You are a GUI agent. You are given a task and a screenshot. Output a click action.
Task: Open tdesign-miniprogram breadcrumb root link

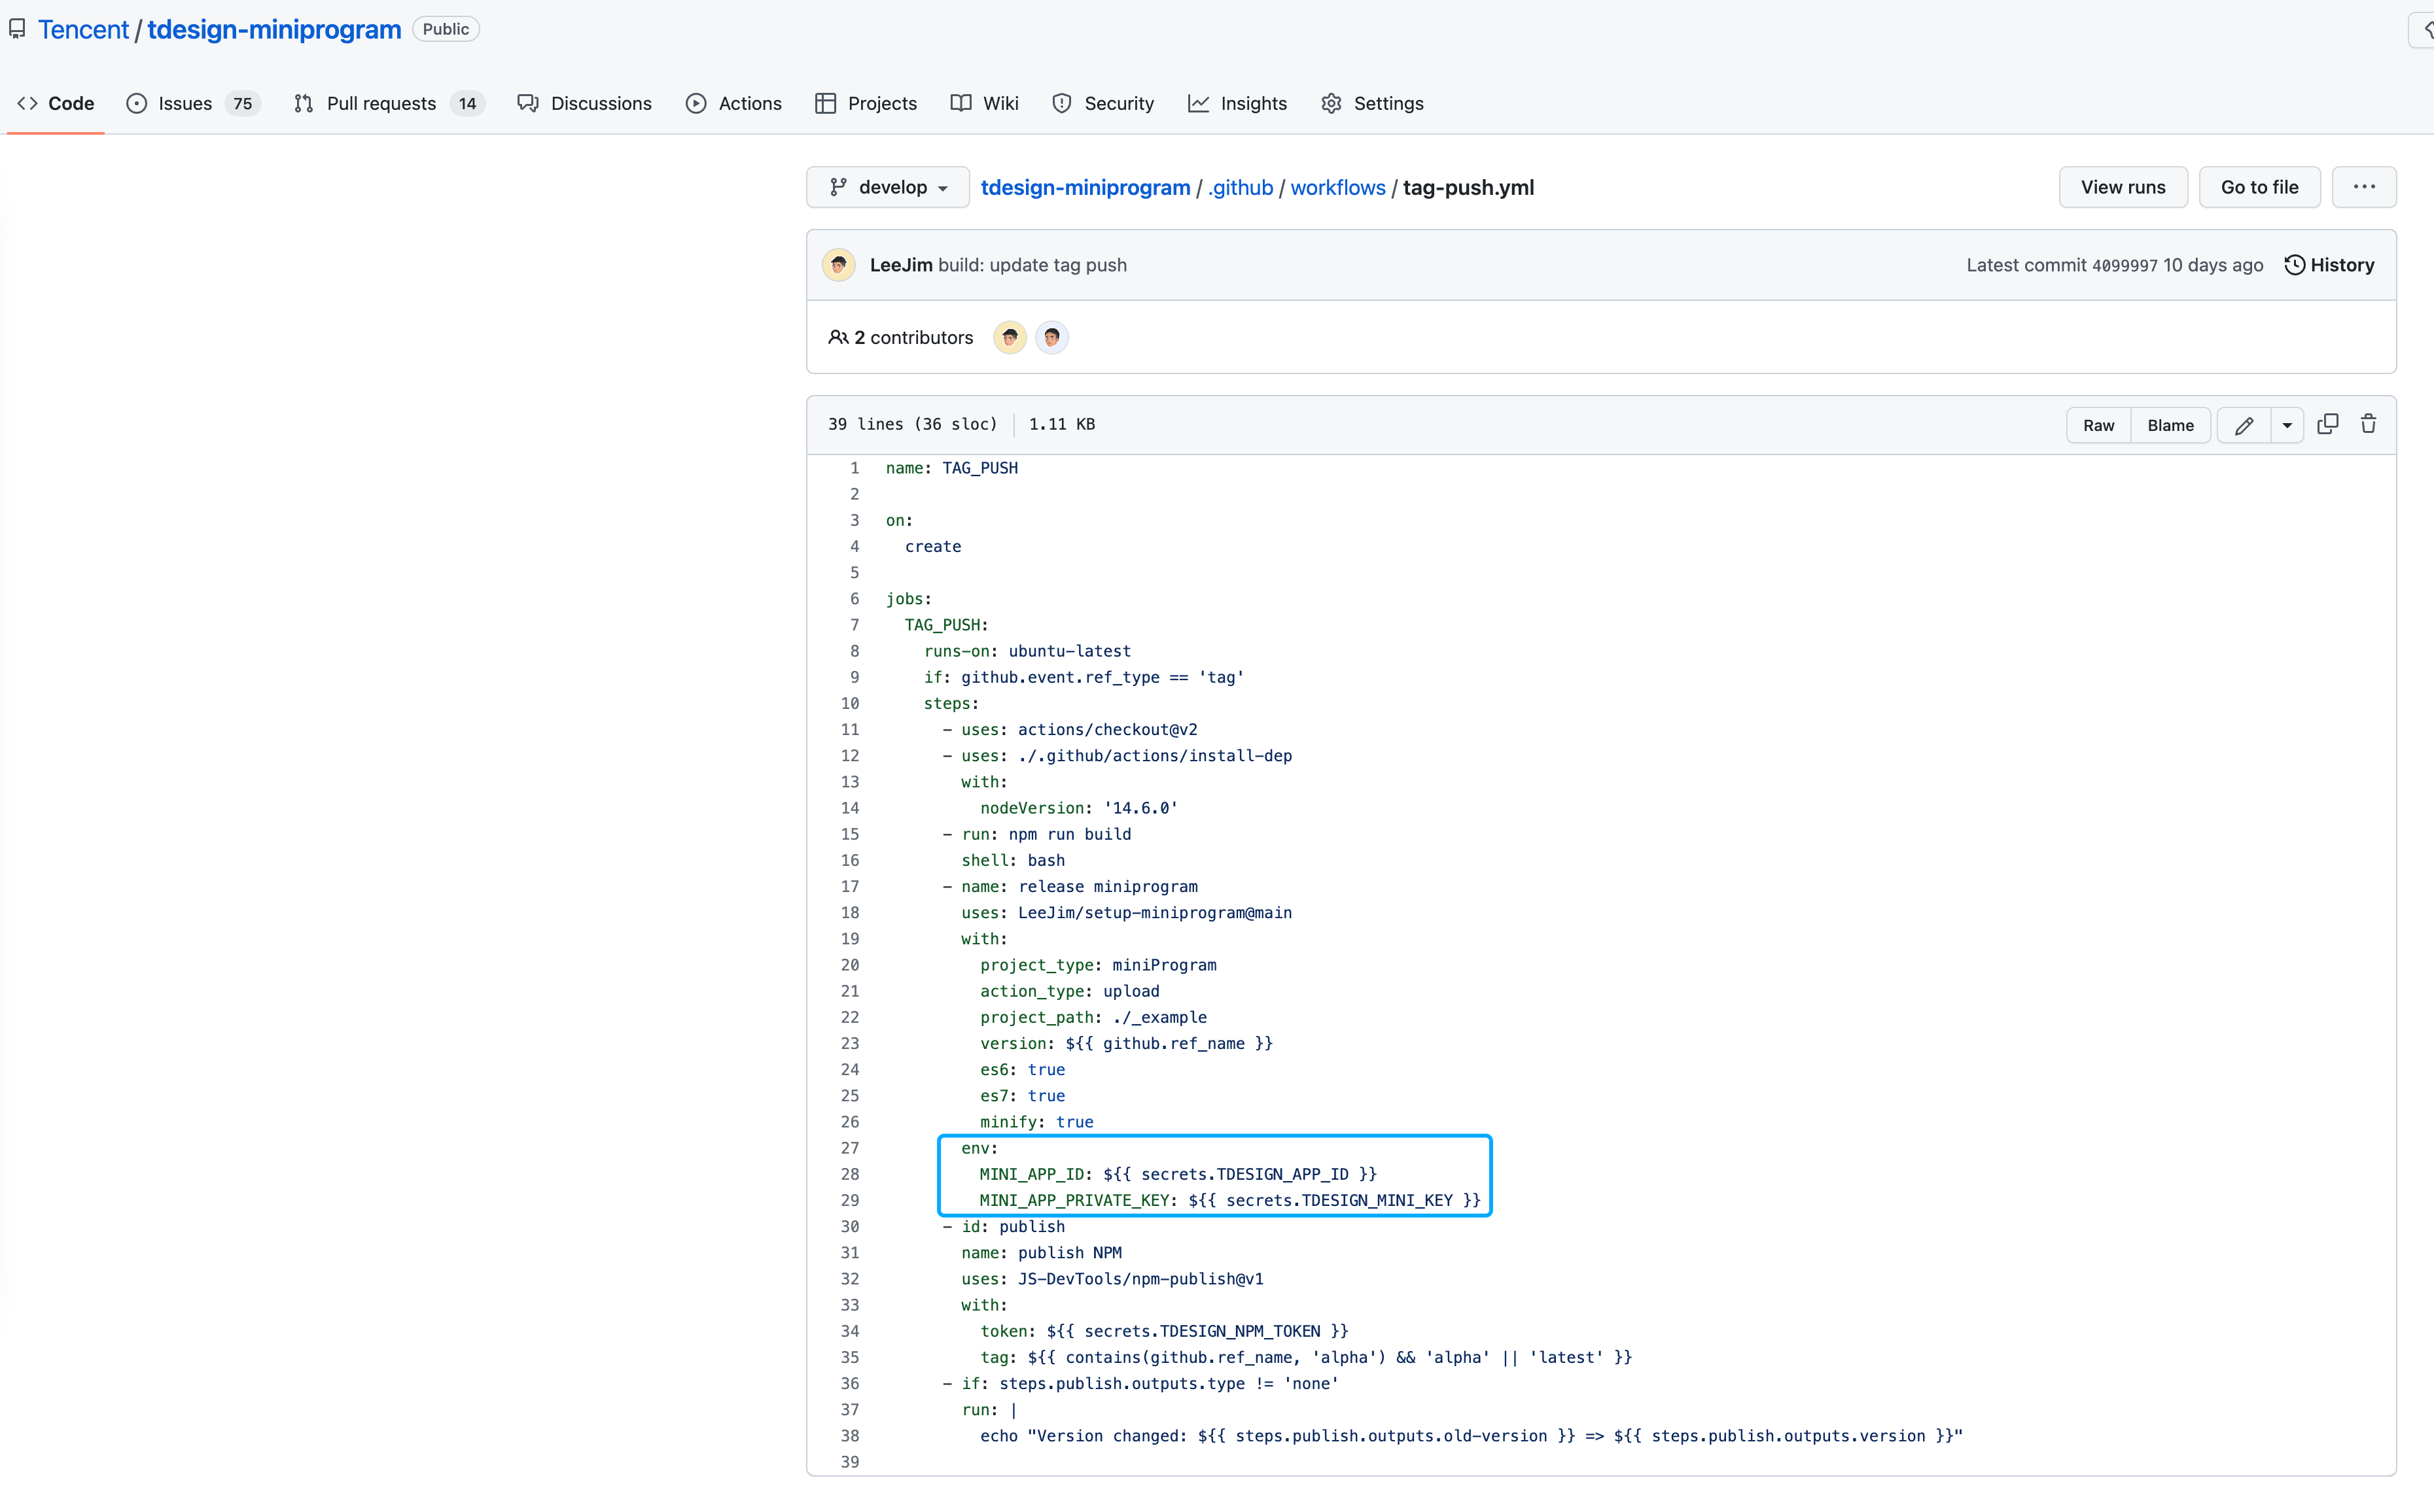(x=1084, y=187)
